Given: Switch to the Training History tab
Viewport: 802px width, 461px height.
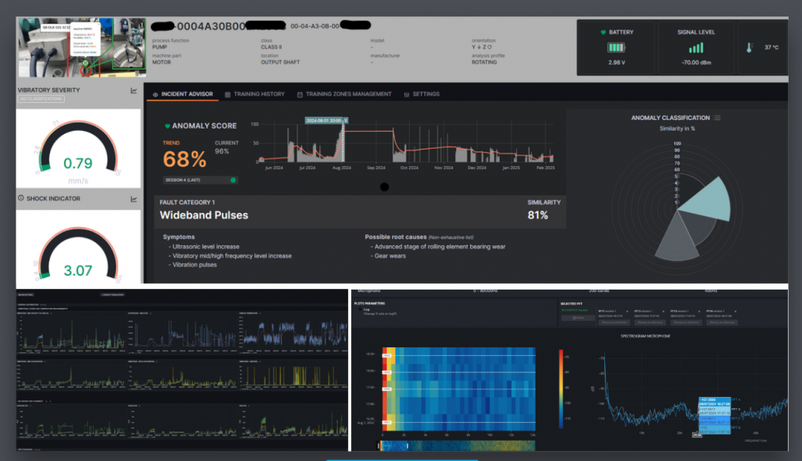Looking at the screenshot, I should point(259,94).
